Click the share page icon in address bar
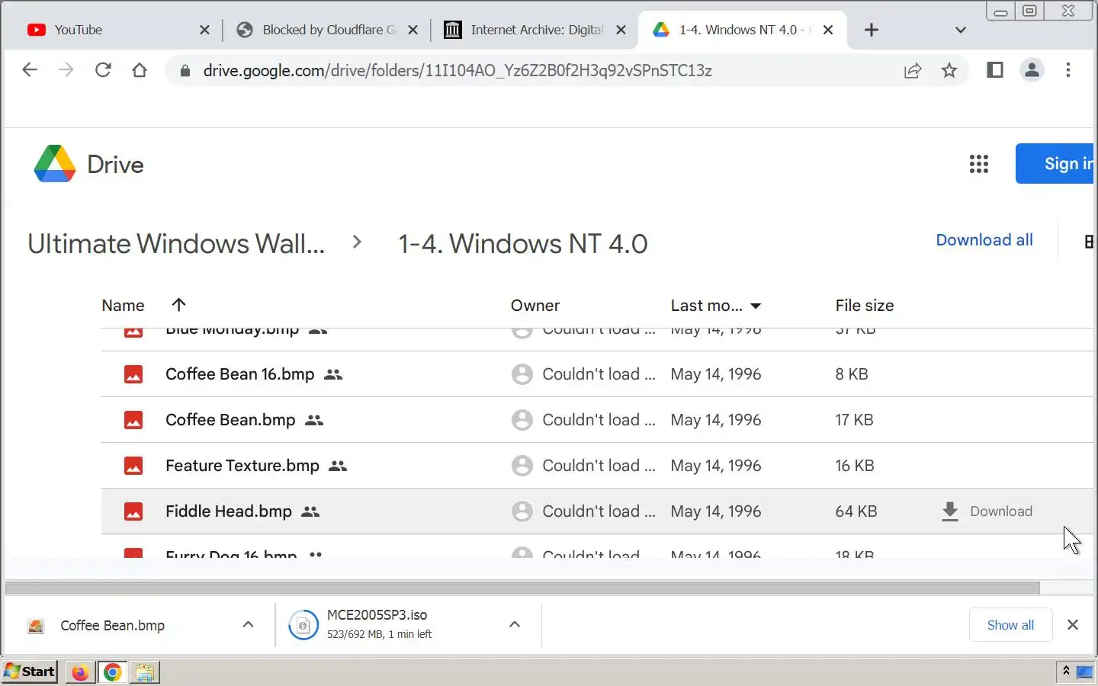The width and height of the screenshot is (1098, 686). (913, 70)
